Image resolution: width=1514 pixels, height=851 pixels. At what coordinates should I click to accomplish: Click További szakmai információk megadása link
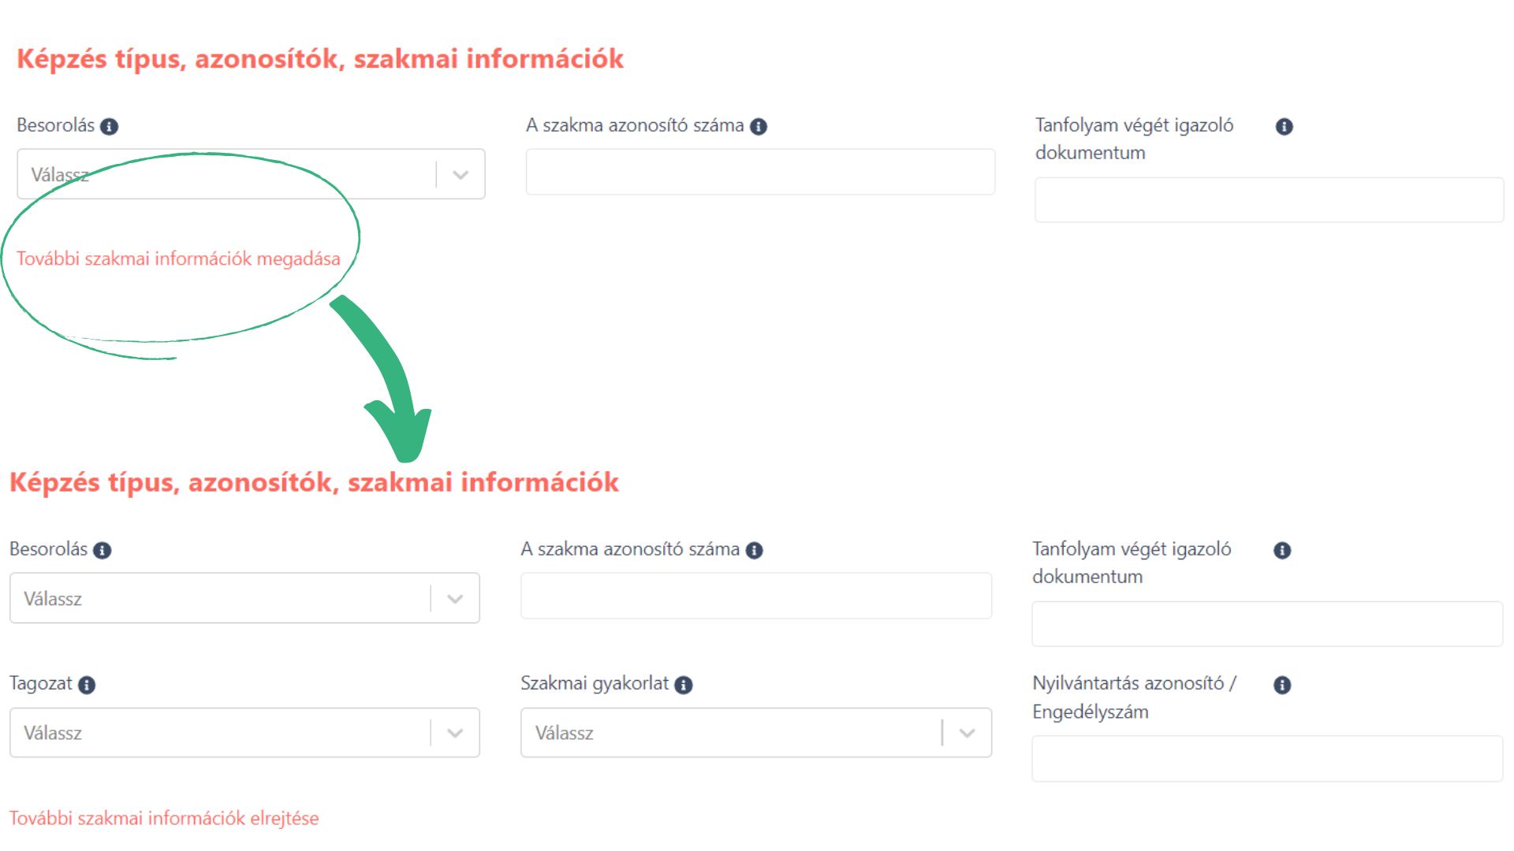click(178, 258)
